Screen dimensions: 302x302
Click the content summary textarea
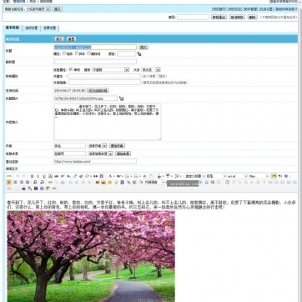pyautogui.click(x=108, y=122)
